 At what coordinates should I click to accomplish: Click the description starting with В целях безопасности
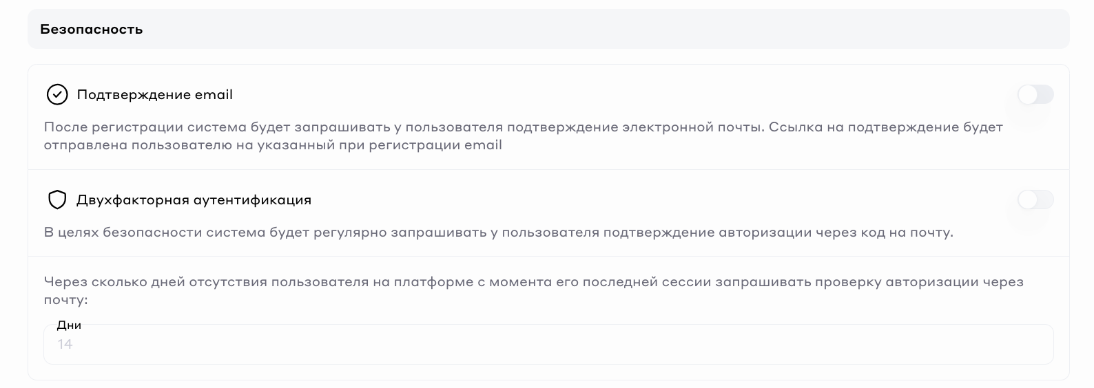coord(498,233)
